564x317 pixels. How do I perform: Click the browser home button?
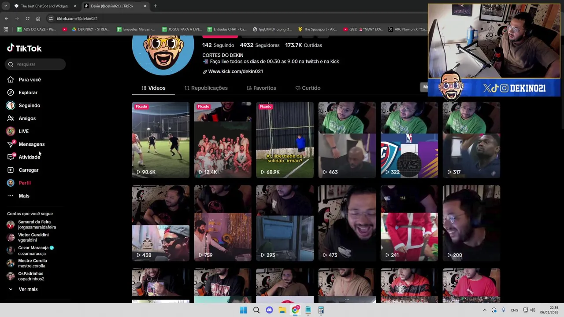[38, 18]
